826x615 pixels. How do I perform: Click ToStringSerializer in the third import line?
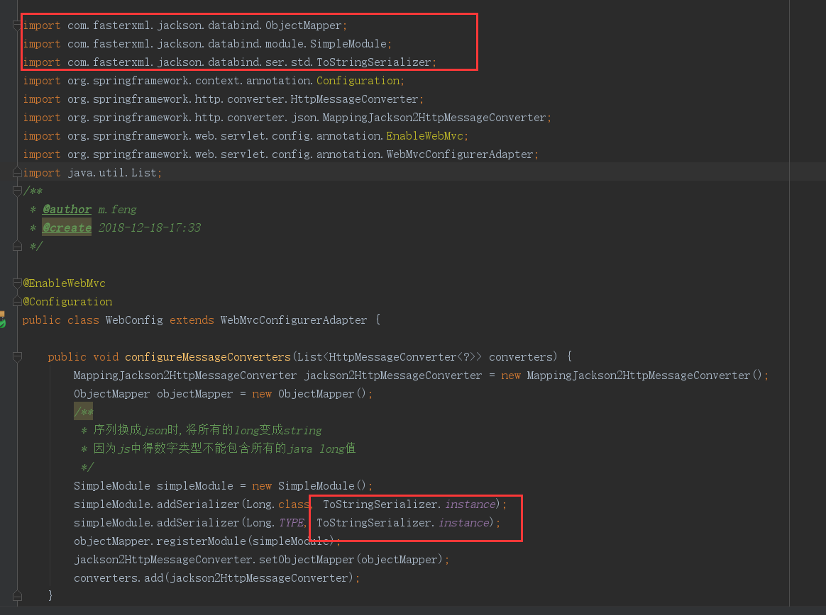pyautogui.click(x=374, y=62)
